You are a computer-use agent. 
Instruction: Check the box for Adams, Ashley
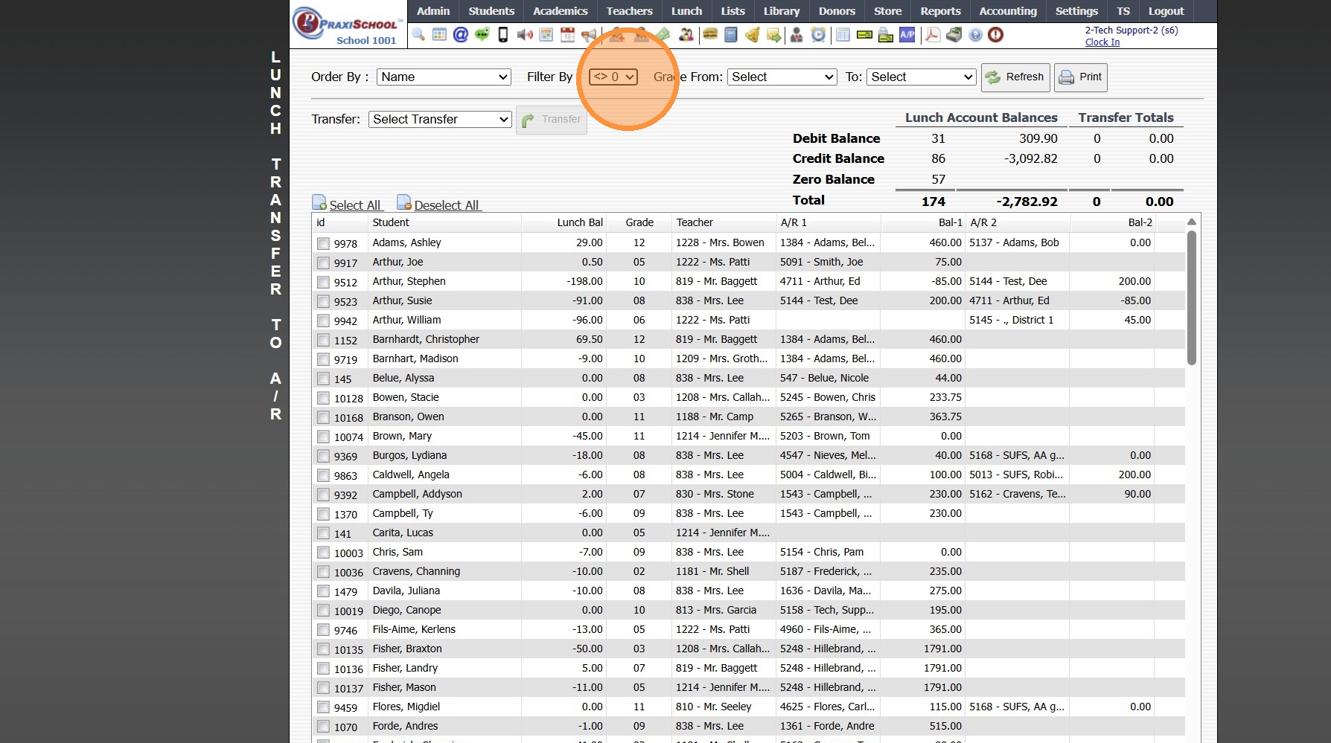point(323,243)
